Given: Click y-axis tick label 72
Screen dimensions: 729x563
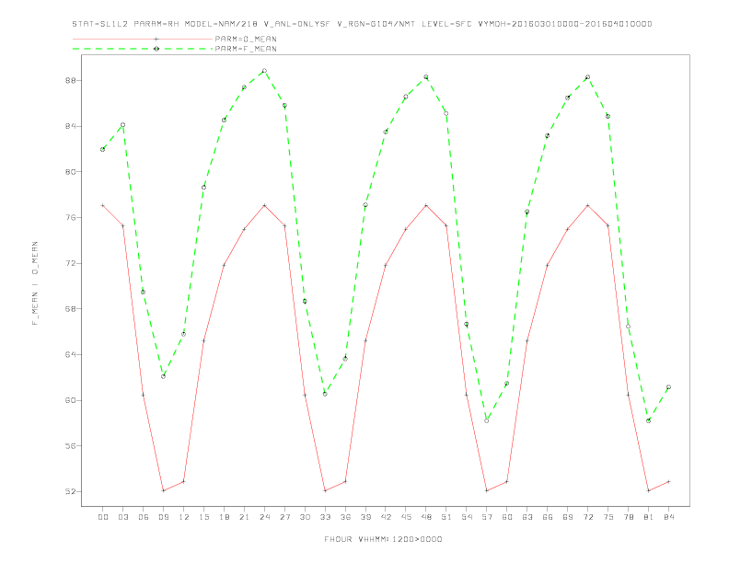Looking at the screenshot, I should pyautogui.click(x=70, y=263).
